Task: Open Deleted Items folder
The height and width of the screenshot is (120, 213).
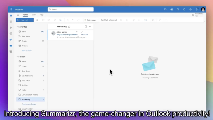Action: 31,76
